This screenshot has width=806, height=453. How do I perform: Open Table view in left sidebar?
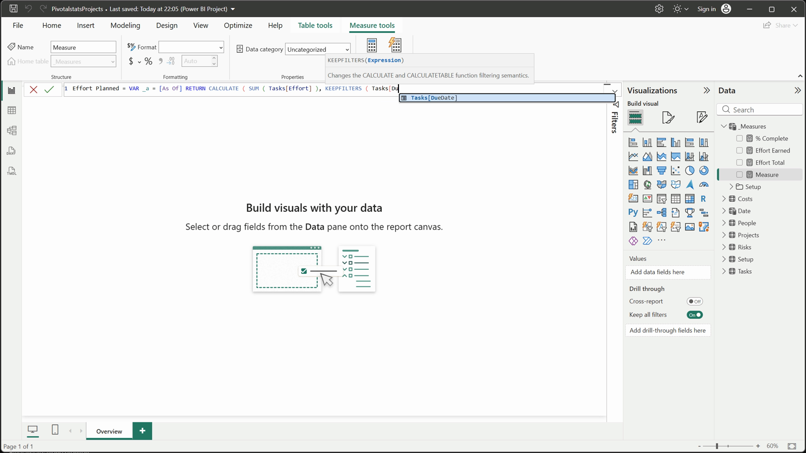pos(12,110)
